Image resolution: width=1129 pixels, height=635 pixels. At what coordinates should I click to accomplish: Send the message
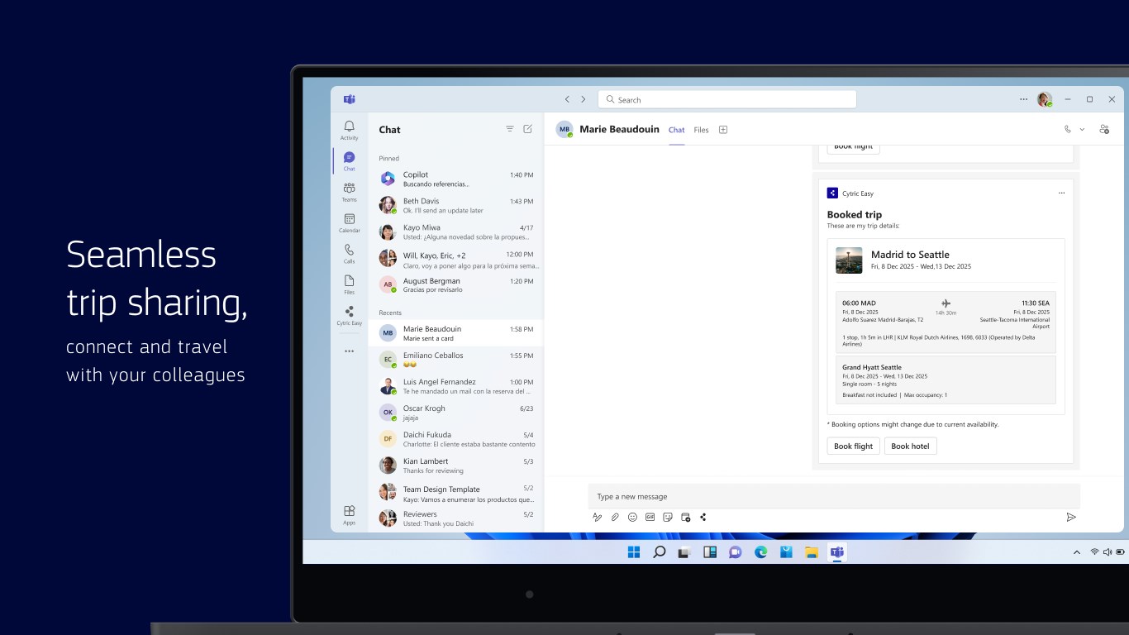point(1071,517)
